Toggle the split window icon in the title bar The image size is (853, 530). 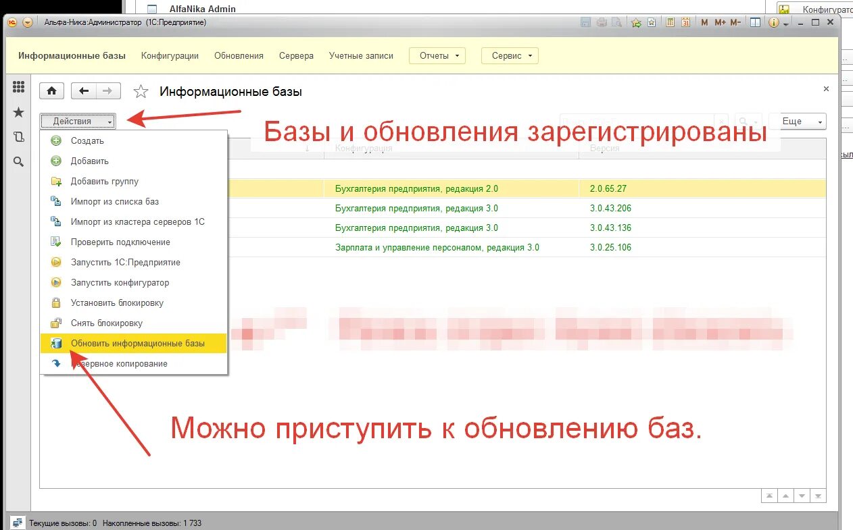click(x=755, y=22)
